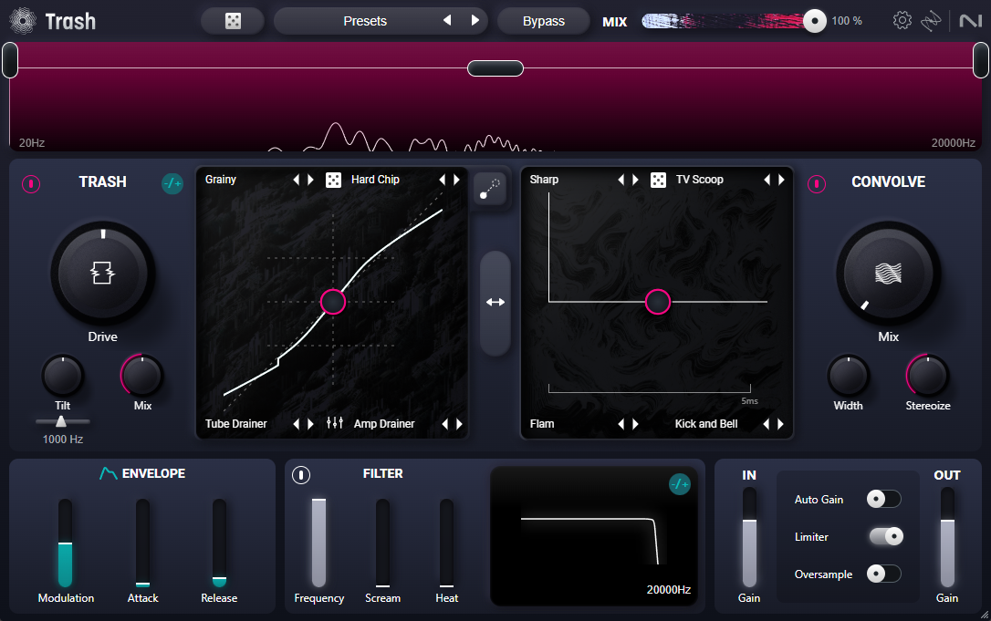Disable the Limiter switch
Screen dimensions: 991x621
pos(885,536)
